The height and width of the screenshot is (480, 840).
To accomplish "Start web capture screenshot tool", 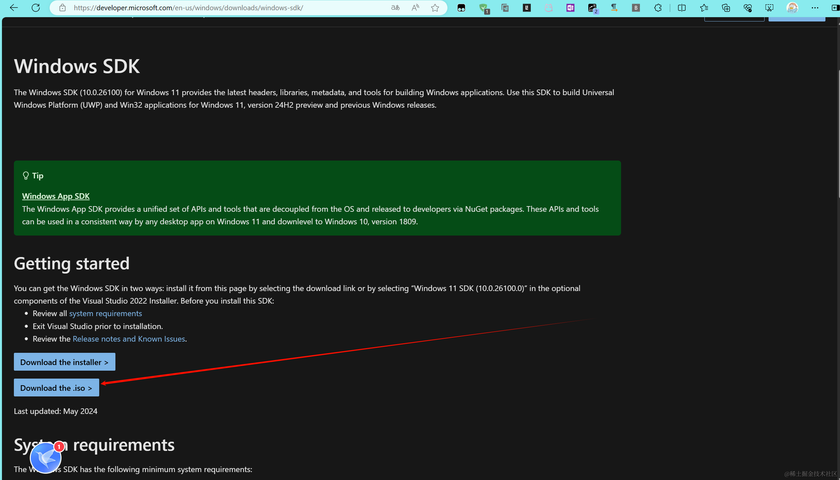I will (769, 8).
